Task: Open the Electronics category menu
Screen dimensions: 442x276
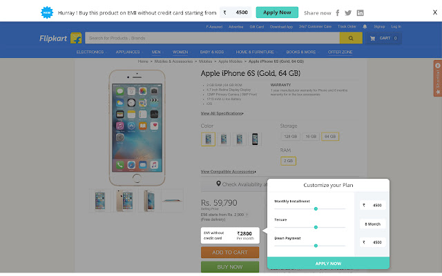Action: (x=90, y=52)
